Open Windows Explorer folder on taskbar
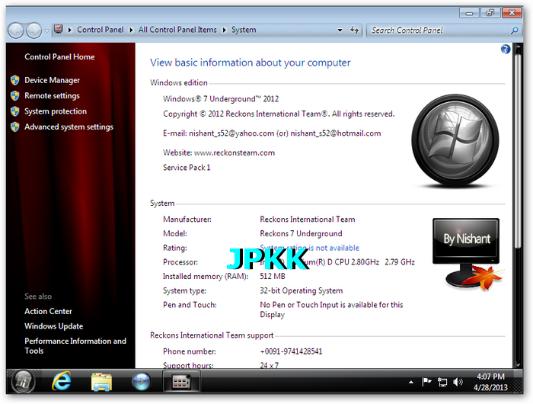 [x=101, y=382]
